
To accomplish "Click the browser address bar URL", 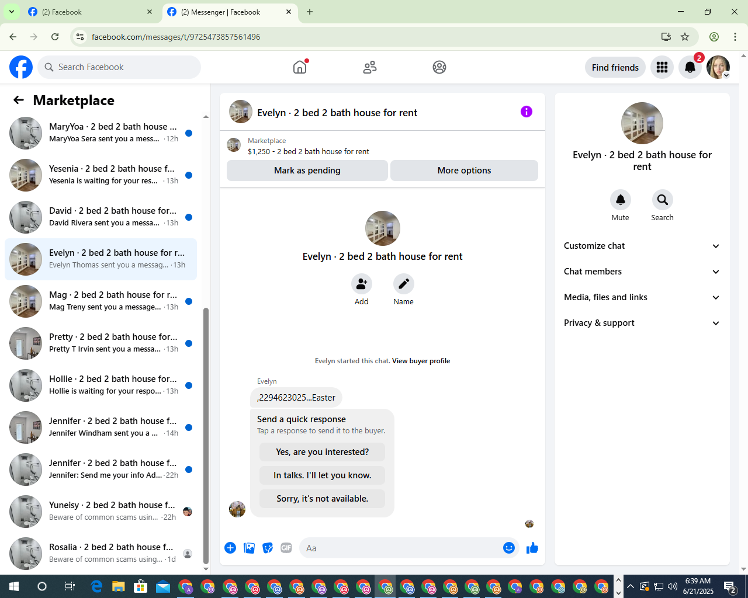I will click(176, 37).
